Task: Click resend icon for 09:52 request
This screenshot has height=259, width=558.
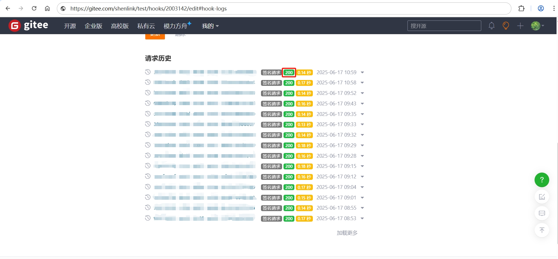Action: pos(148,93)
